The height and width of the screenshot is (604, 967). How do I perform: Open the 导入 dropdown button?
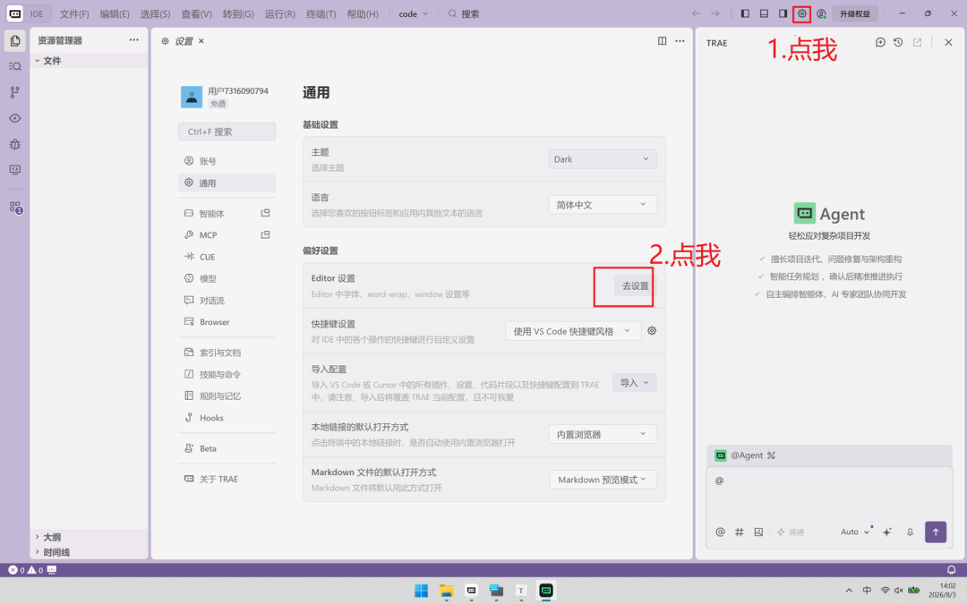pyautogui.click(x=634, y=383)
